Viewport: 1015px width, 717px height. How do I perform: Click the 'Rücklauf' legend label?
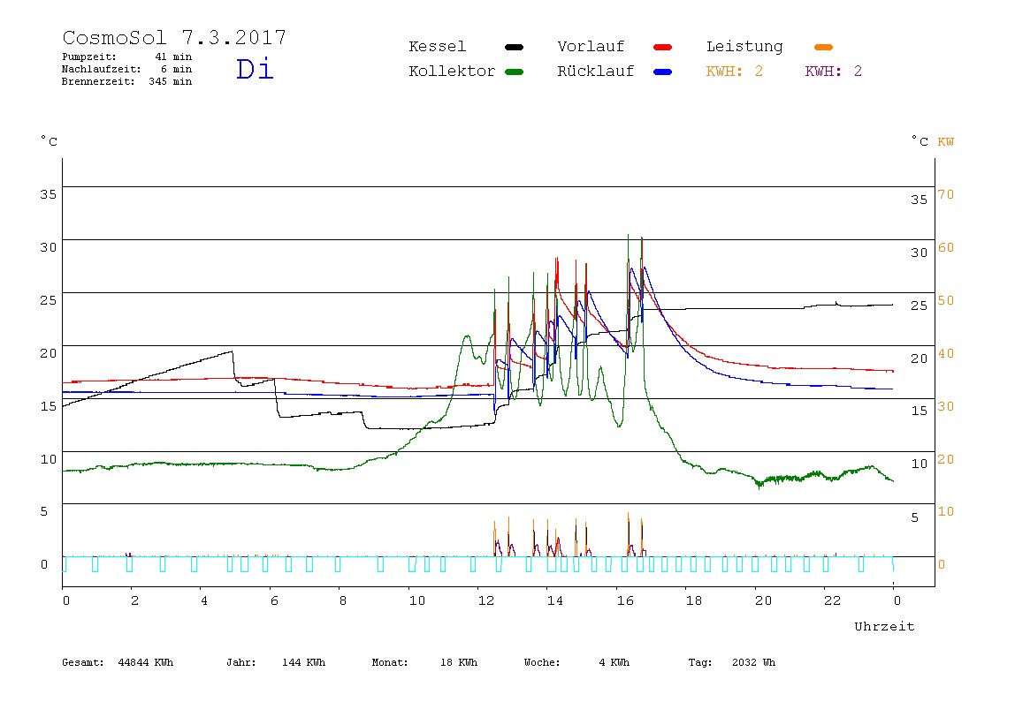(x=596, y=72)
